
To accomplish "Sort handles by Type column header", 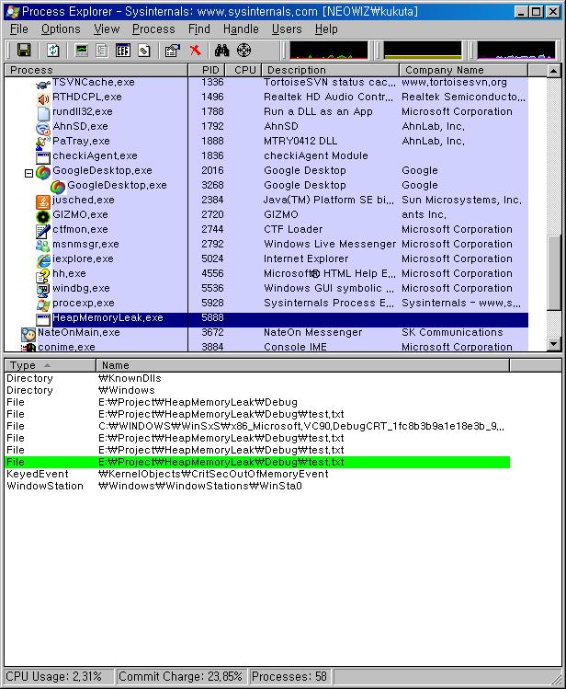I will (x=50, y=365).
